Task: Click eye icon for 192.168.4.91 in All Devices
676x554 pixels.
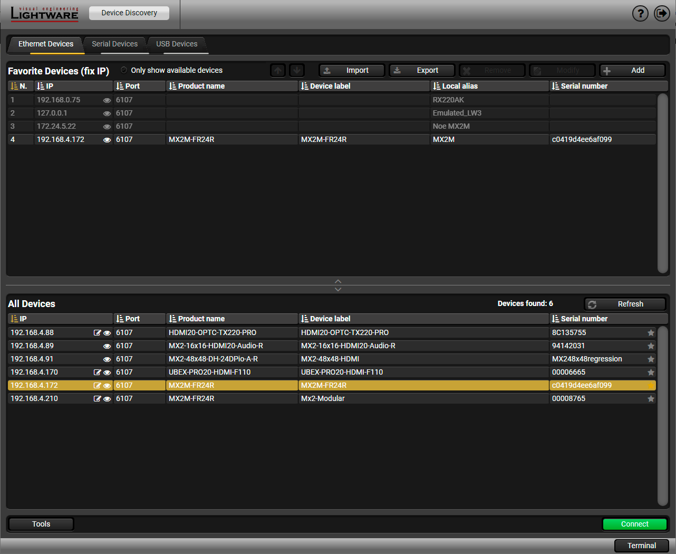Action: pyautogui.click(x=107, y=359)
